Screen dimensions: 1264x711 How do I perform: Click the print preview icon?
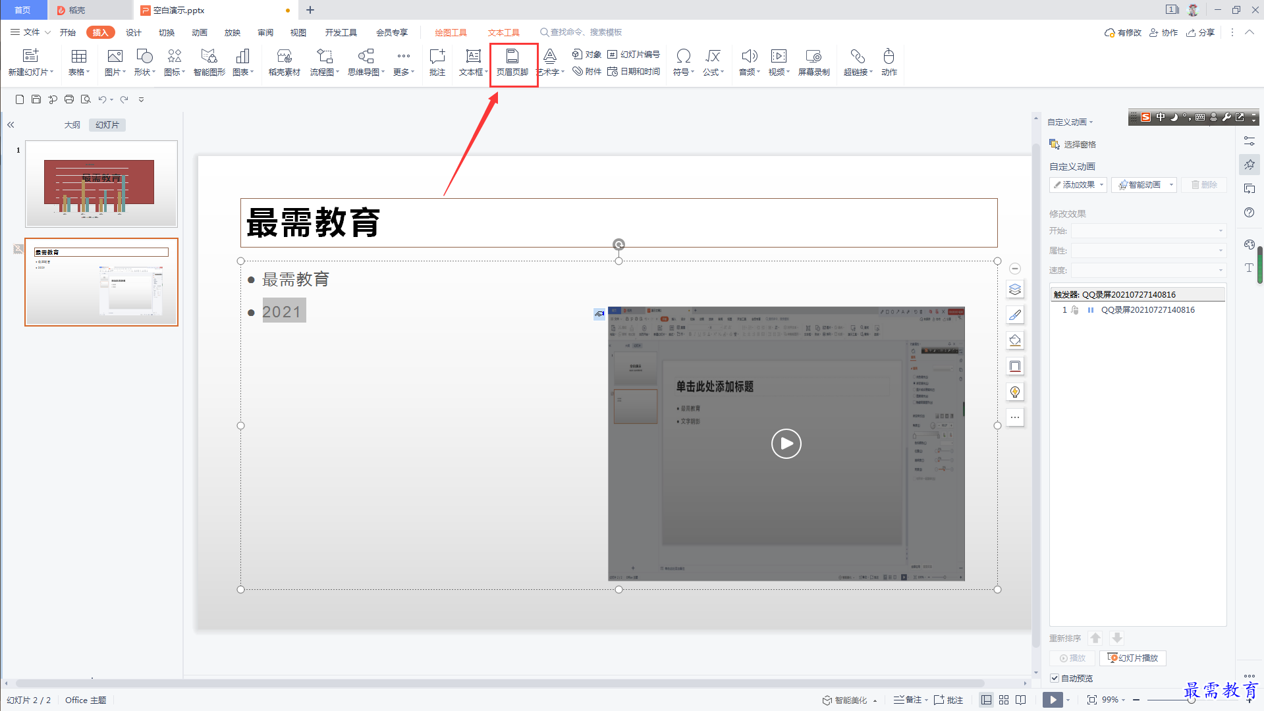click(x=86, y=99)
